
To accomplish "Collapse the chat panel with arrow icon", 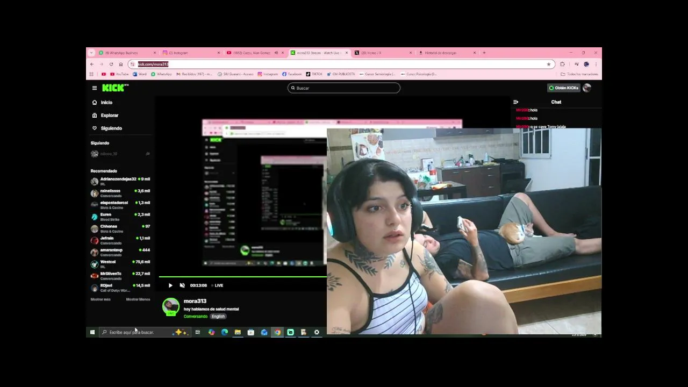I will click(516, 102).
